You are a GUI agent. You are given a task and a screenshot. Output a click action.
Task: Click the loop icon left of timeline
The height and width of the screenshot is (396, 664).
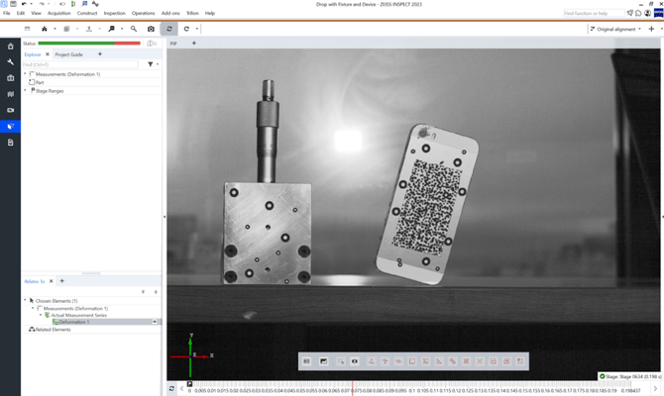tap(171, 388)
